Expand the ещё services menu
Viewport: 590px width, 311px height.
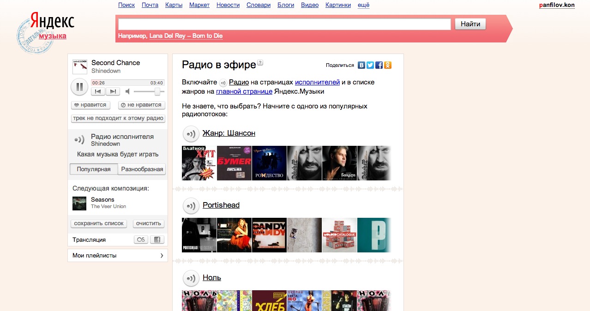pyautogui.click(x=363, y=5)
